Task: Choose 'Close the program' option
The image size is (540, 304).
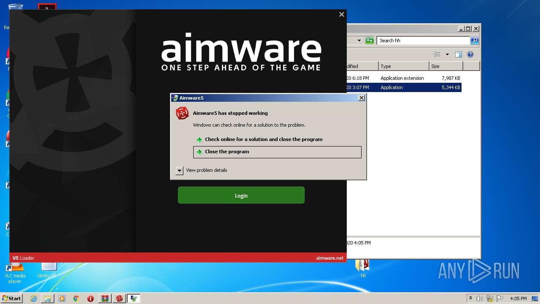Action: (x=277, y=152)
